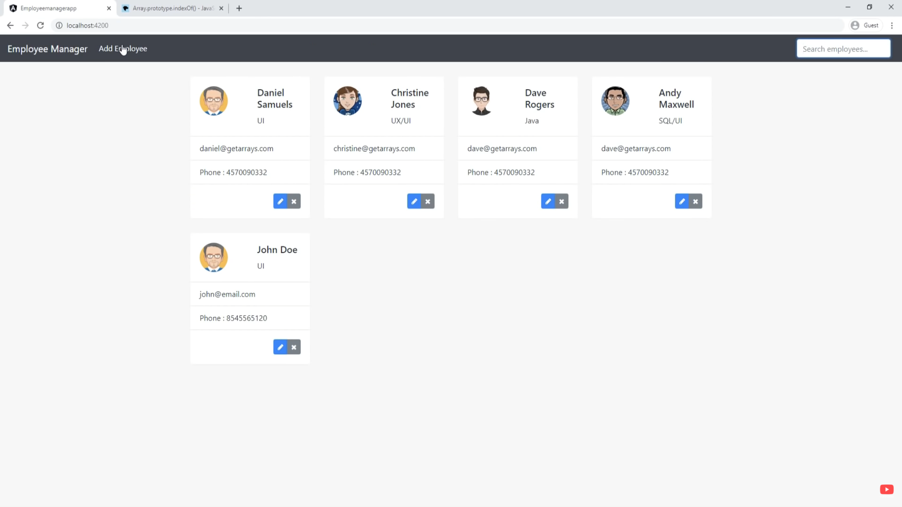Delete Daniel Samuels using x icon
902x507 pixels.
294,201
